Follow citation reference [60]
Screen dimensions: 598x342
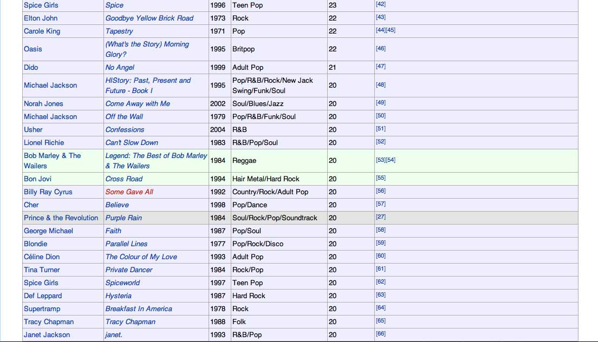pos(381,255)
